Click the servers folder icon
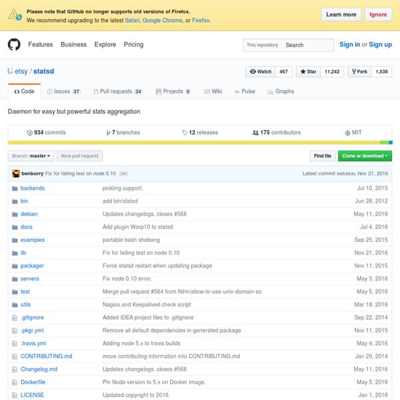The width and height of the screenshot is (400, 400). 15,279
